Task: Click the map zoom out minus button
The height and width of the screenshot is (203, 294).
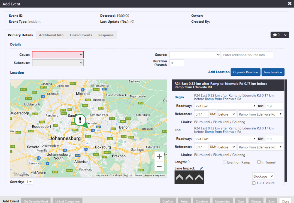Action: coord(159,166)
